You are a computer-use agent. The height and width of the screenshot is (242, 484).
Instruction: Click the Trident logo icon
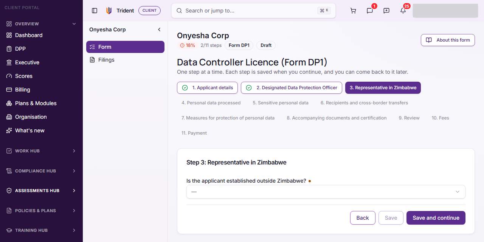[x=109, y=11]
